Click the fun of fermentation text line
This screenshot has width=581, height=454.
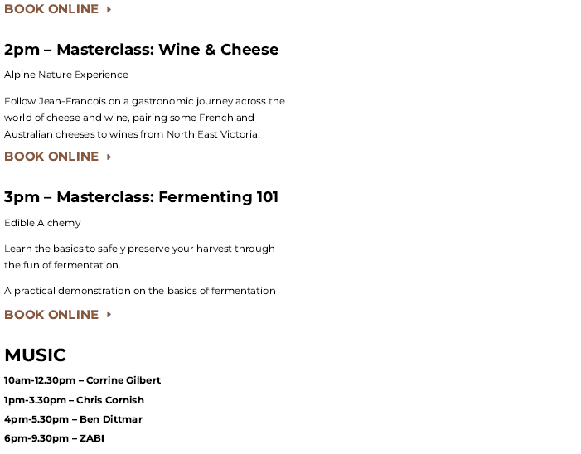click(x=62, y=265)
